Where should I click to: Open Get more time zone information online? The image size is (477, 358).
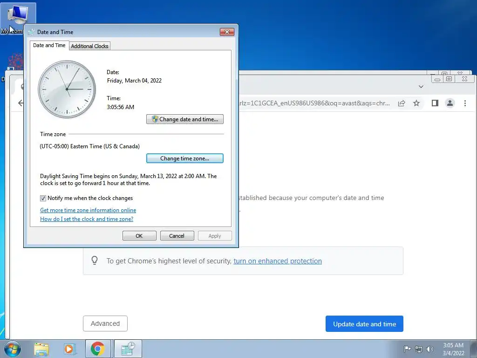tap(88, 210)
